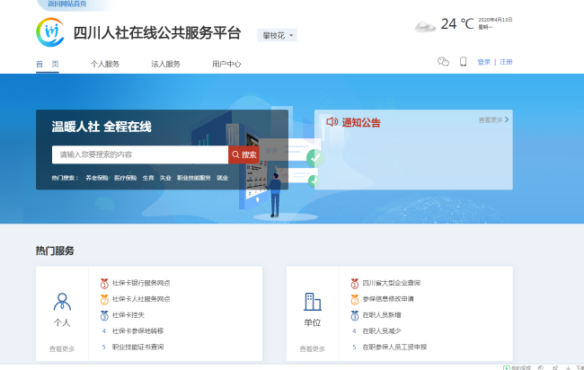
Task: Expand 查看更多 under the 个人 section
Action: pos(62,348)
